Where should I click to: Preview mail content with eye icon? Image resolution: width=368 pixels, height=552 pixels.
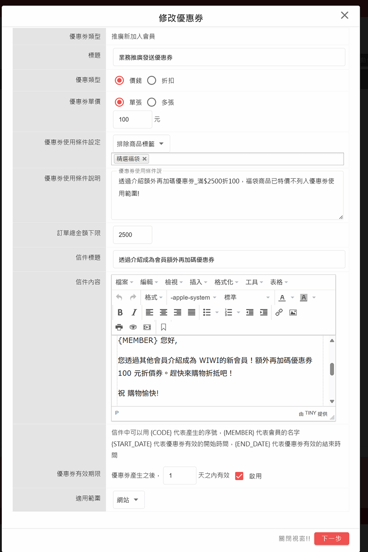point(133,327)
